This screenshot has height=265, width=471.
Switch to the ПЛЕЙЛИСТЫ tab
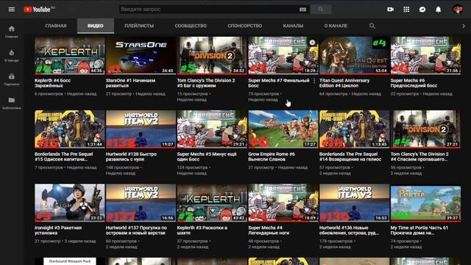[139, 26]
